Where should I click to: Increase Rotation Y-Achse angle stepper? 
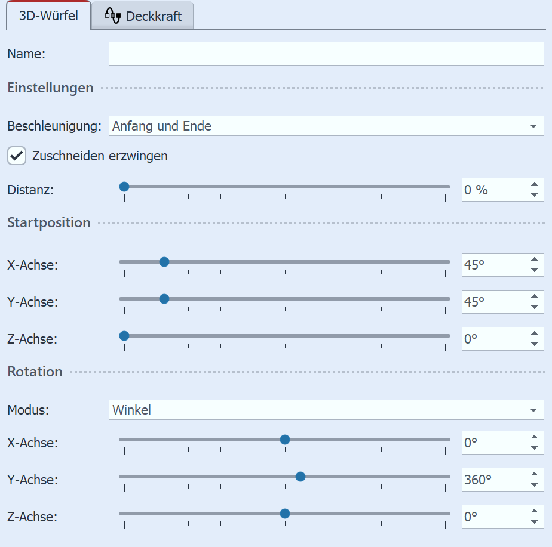(x=534, y=474)
